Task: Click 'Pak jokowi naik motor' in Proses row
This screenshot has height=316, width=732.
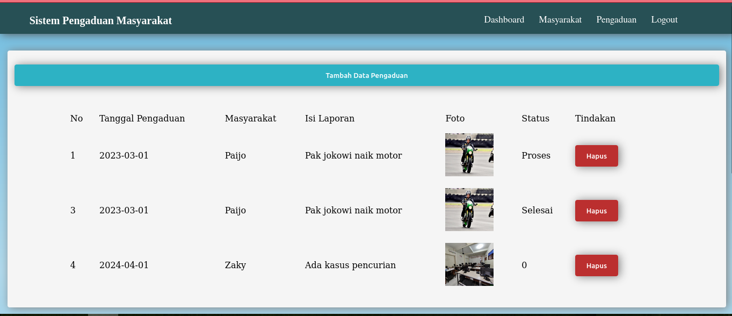Action: click(x=353, y=155)
